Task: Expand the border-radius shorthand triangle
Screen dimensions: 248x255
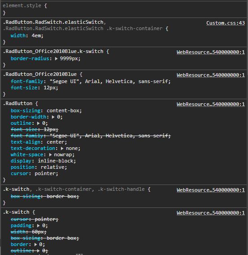Action: [56, 58]
